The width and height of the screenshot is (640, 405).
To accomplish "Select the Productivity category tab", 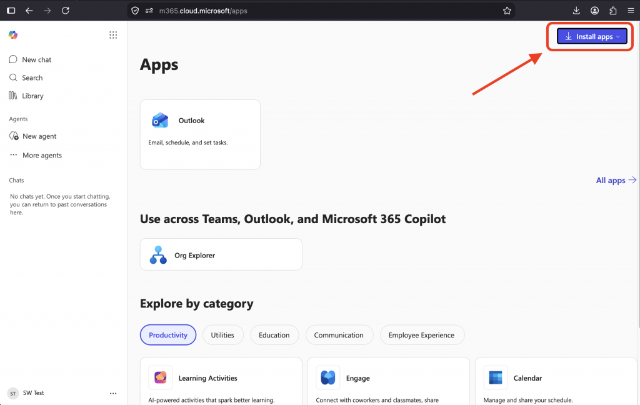I will click(x=168, y=335).
